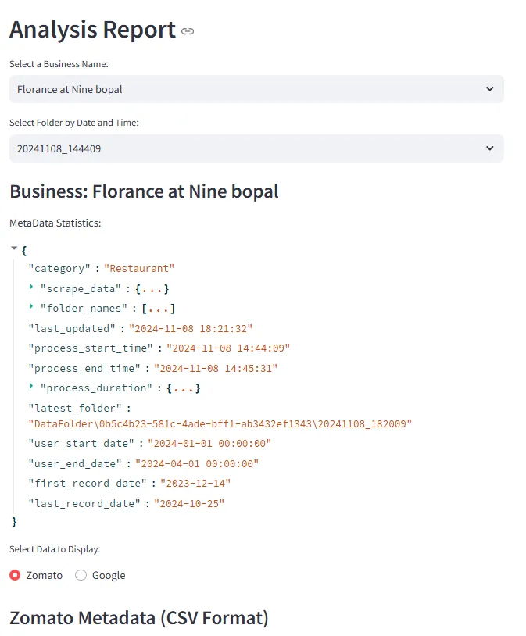Click the anchor link icon beside Analysis Report
This screenshot has height=636, width=526.
[188, 31]
